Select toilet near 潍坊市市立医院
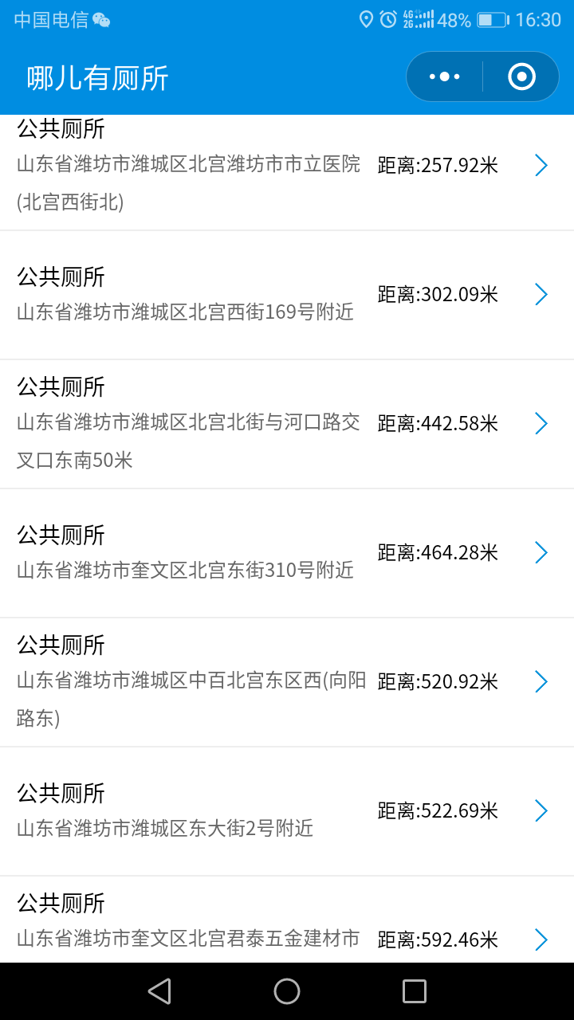This screenshot has width=574, height=1020. [x=287, y=173]
